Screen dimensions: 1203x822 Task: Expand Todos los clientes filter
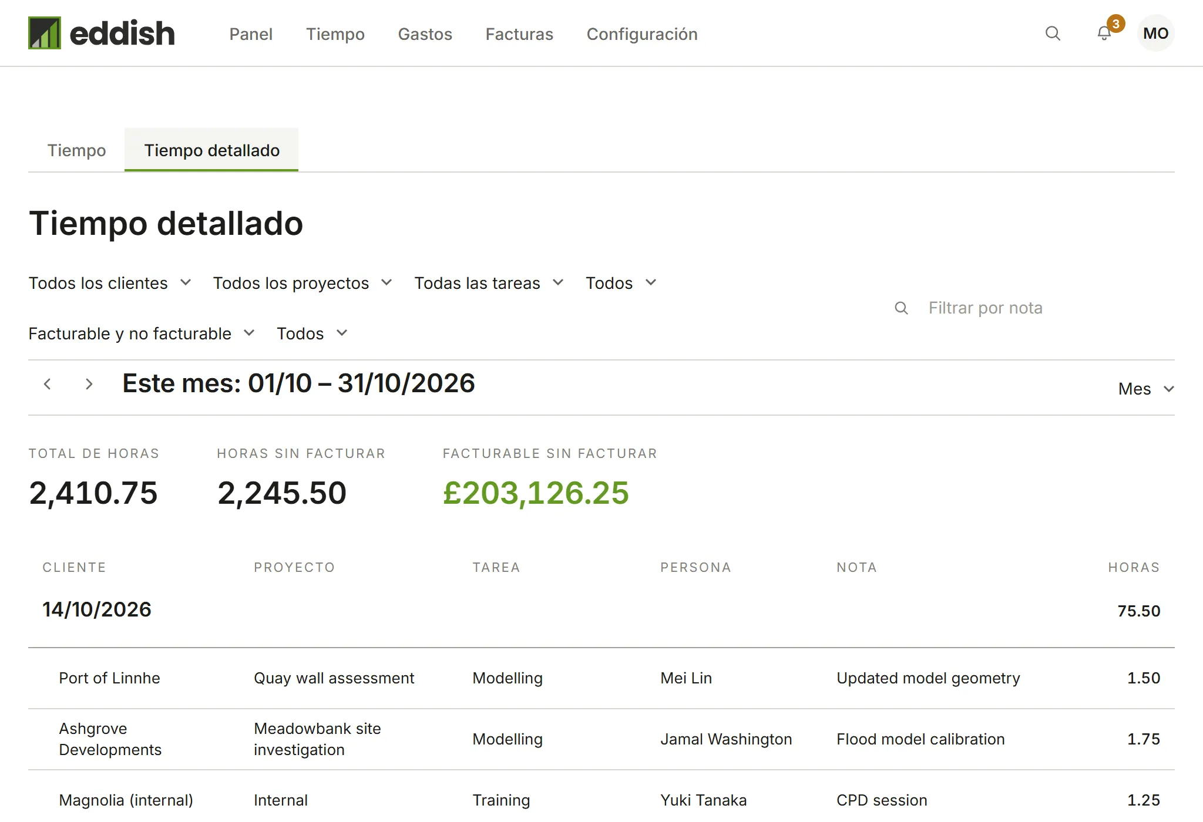(x=110, y=283)
